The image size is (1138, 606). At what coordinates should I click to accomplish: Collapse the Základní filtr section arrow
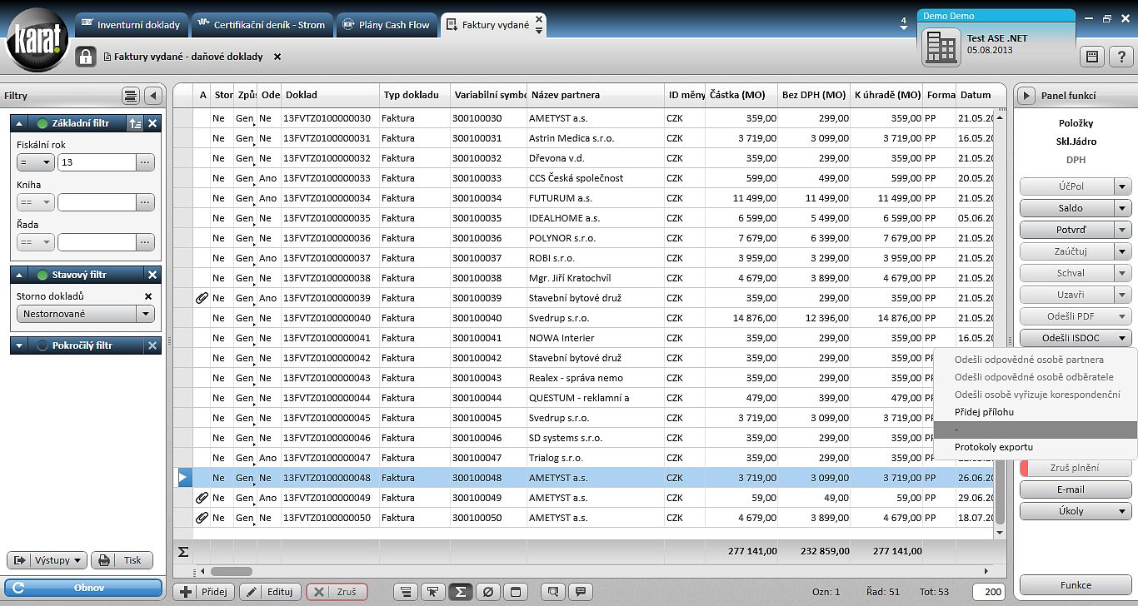[20, 123]
